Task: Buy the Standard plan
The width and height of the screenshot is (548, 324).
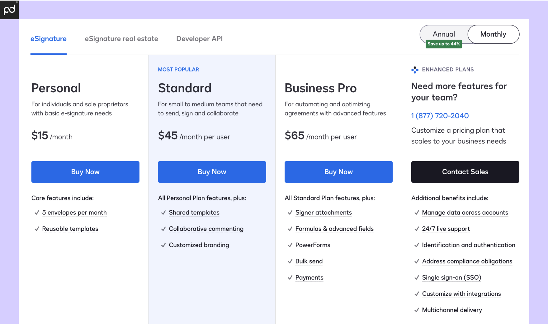Action: point(212,172)
